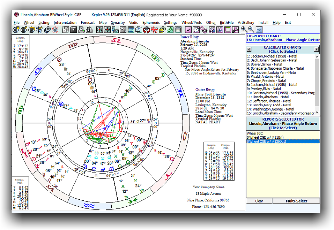Open the Synastry menu
This screenshot has width=334, height=230.
(x=118, y=23)
